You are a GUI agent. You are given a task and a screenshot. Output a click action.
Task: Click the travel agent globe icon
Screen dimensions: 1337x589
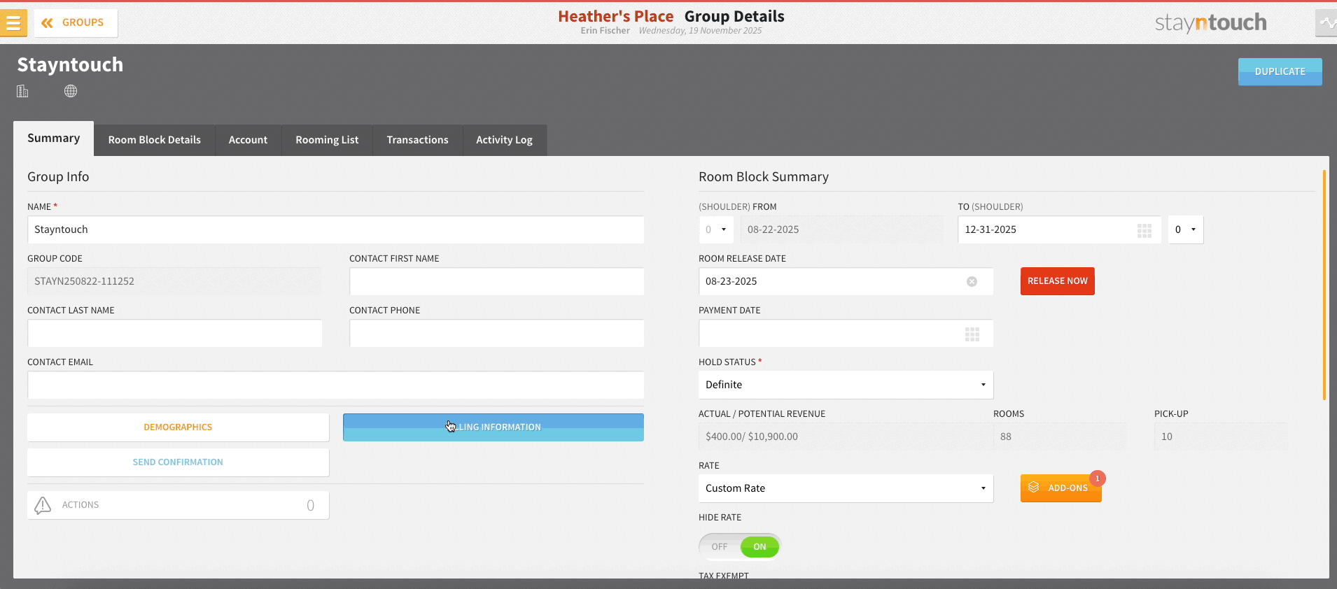point(71,91)
